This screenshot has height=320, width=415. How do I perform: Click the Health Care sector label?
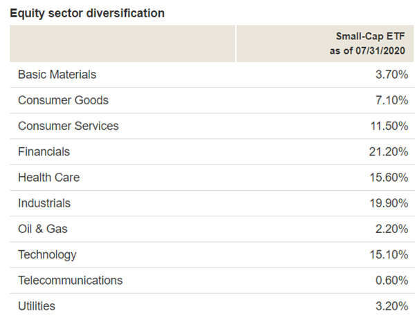(x=49, y=178)
